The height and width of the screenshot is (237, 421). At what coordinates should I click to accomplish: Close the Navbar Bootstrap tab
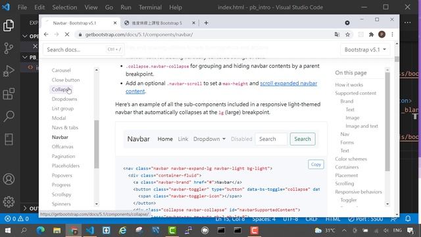[x=115, y=23]
